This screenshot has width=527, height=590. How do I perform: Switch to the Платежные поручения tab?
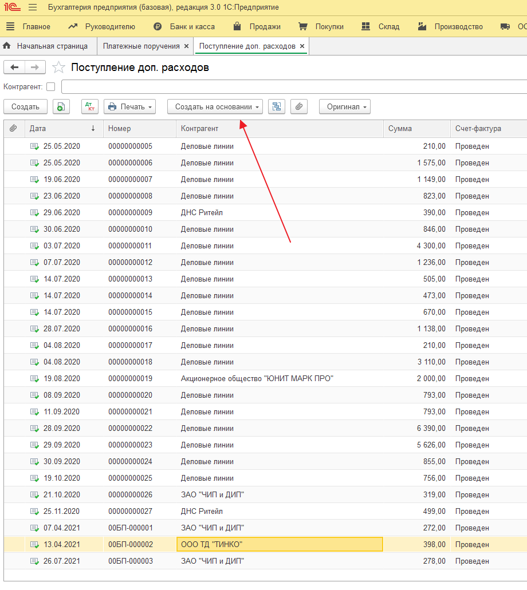coord(141,46)
